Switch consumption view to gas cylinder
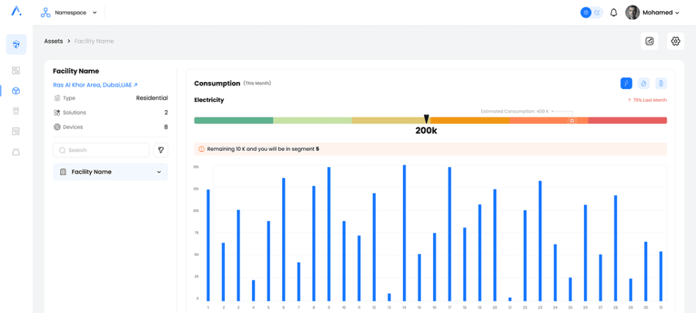The width and height of the screenshot is (696, 313). tap(660, 84)
